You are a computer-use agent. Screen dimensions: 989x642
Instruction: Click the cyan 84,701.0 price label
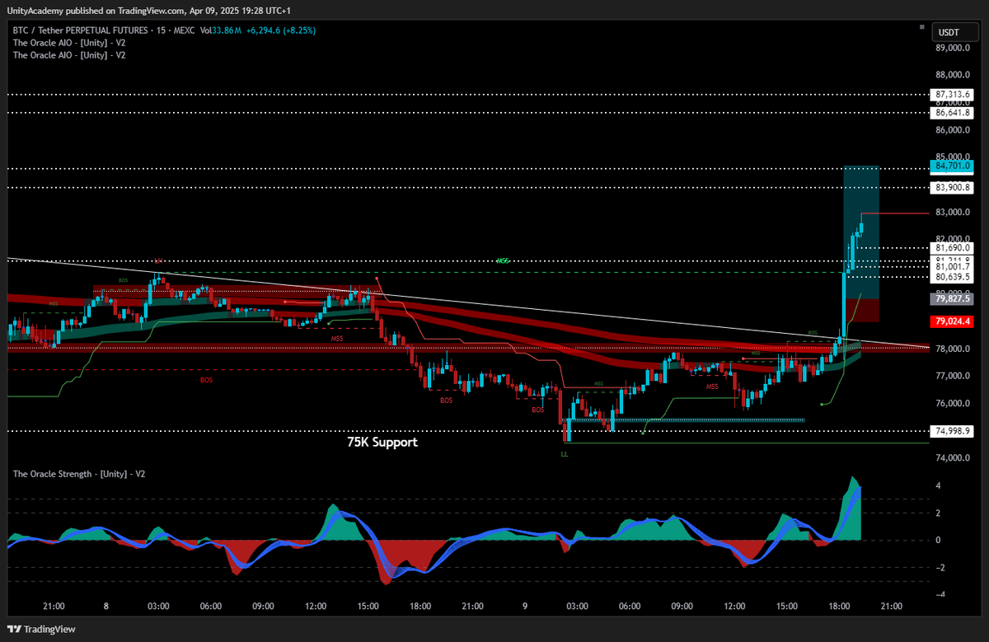click(950, 166)
